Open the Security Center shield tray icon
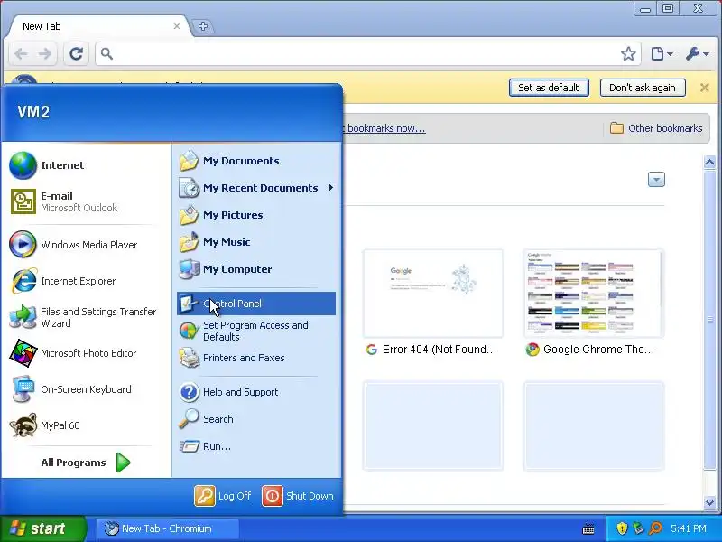Screen dimensions: 722x542 point(622,528)
